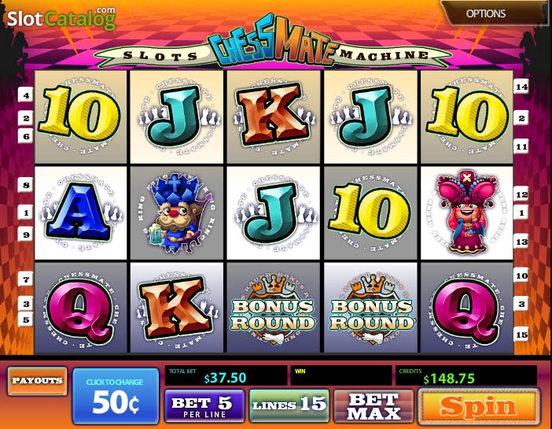The image size is (552, 429).
Task: Select the Bet Max button
Action: 374,406
